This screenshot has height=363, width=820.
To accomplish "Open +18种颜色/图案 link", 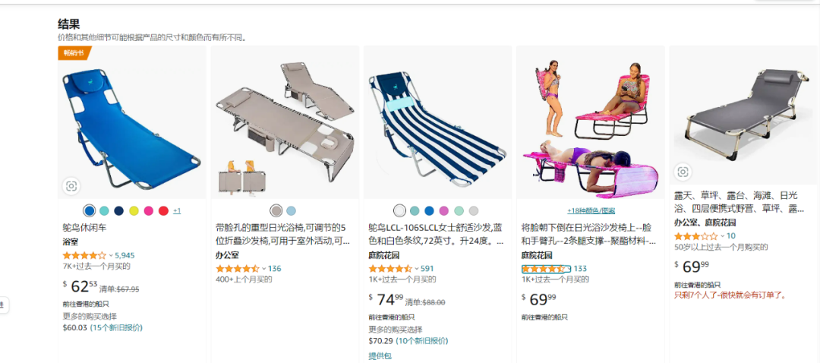I will pos(591,211).
